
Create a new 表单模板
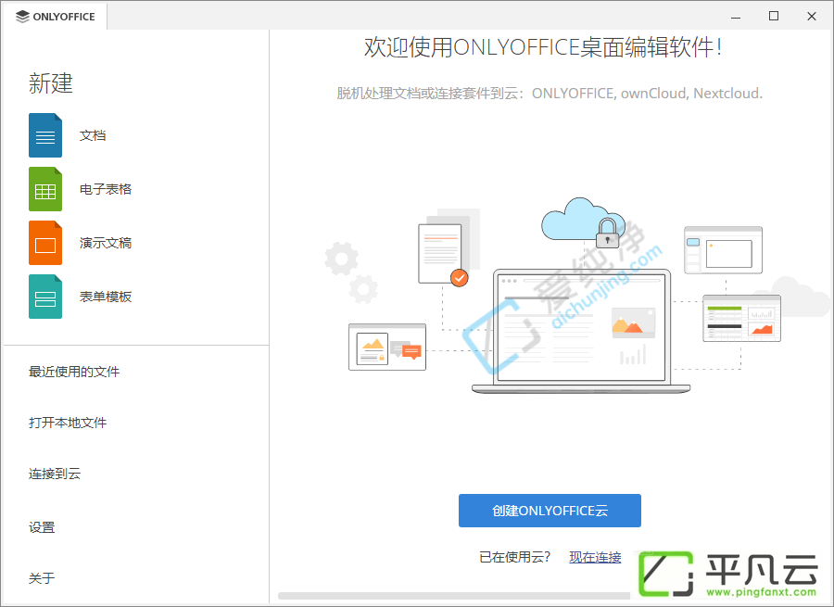pyautogui.click(x=106, y=297)
